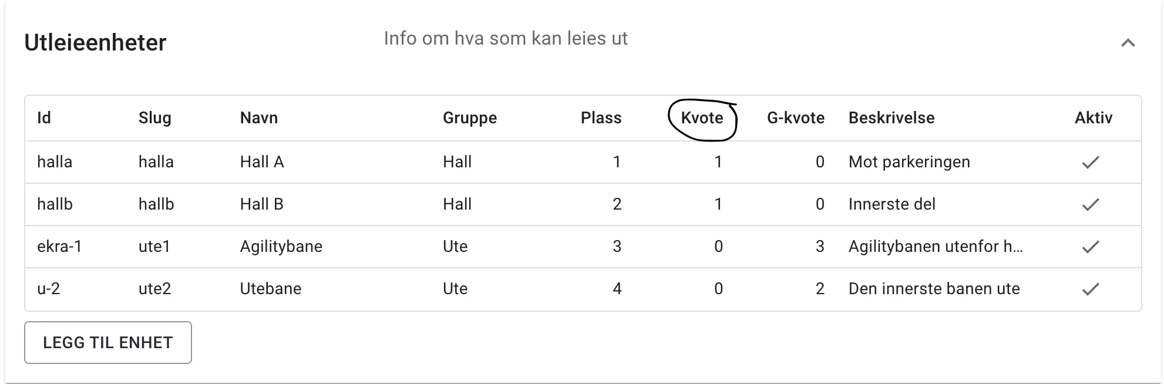This screenshot has height=384, width=1164.
Task: Click the Slug column header
Action: [x=154, y=118]
